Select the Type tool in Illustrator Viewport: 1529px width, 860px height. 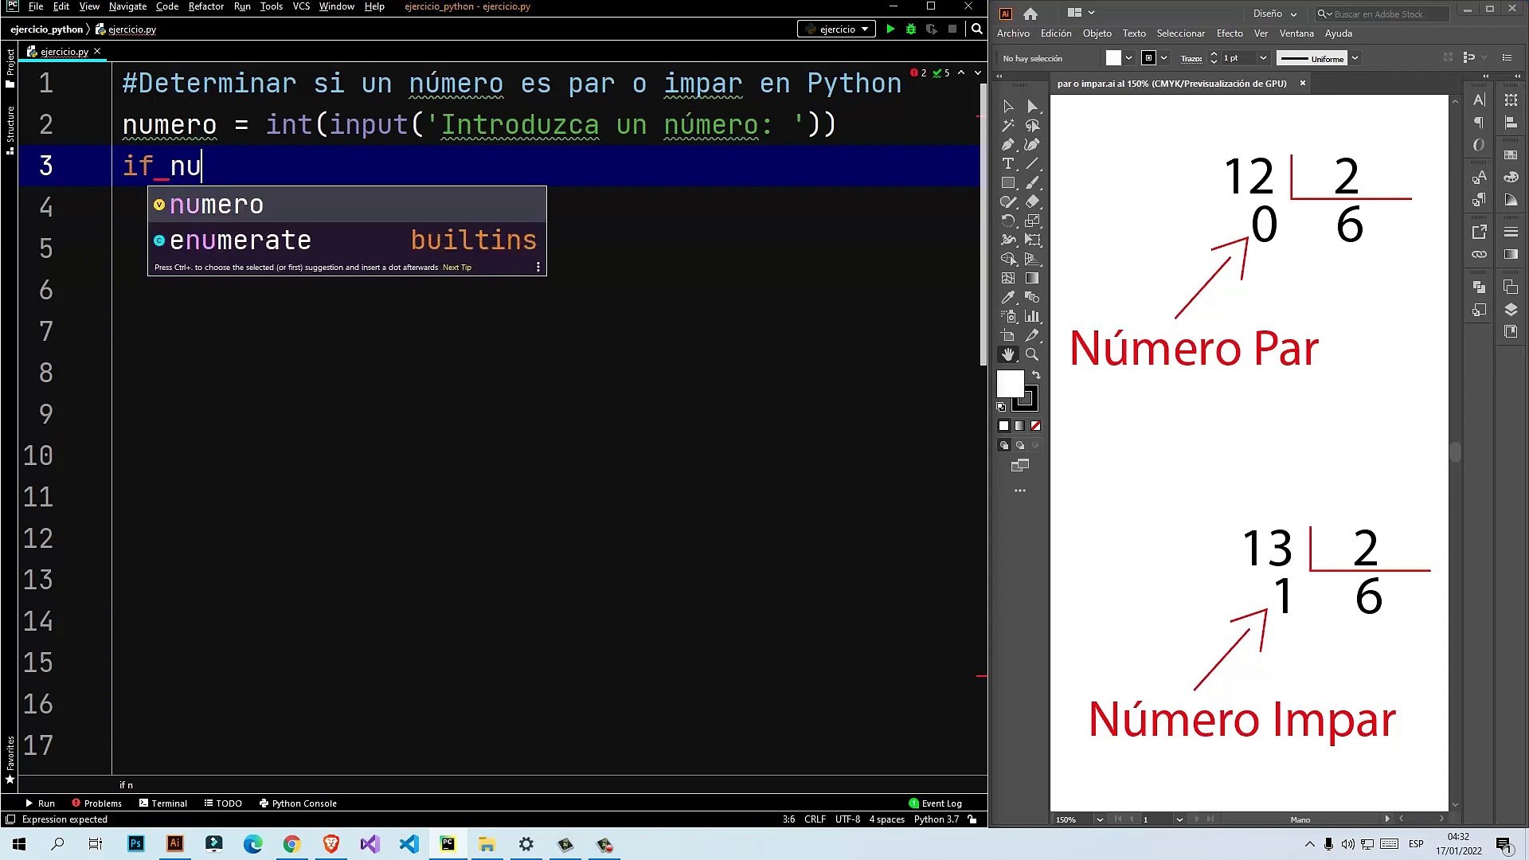pos(1008,164)
